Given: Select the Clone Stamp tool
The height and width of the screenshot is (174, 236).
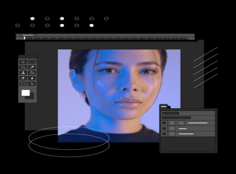Looking at the screenshot, I should (23, 73).
